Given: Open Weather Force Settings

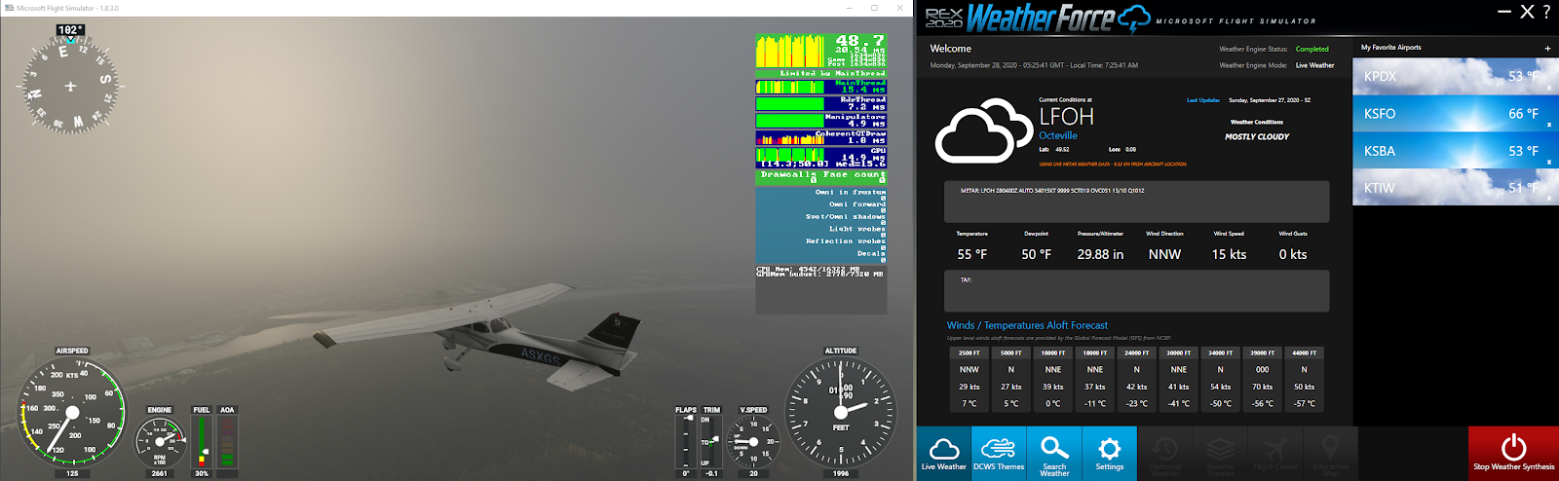Looking at the screenshot, I should coord(1109,454).
